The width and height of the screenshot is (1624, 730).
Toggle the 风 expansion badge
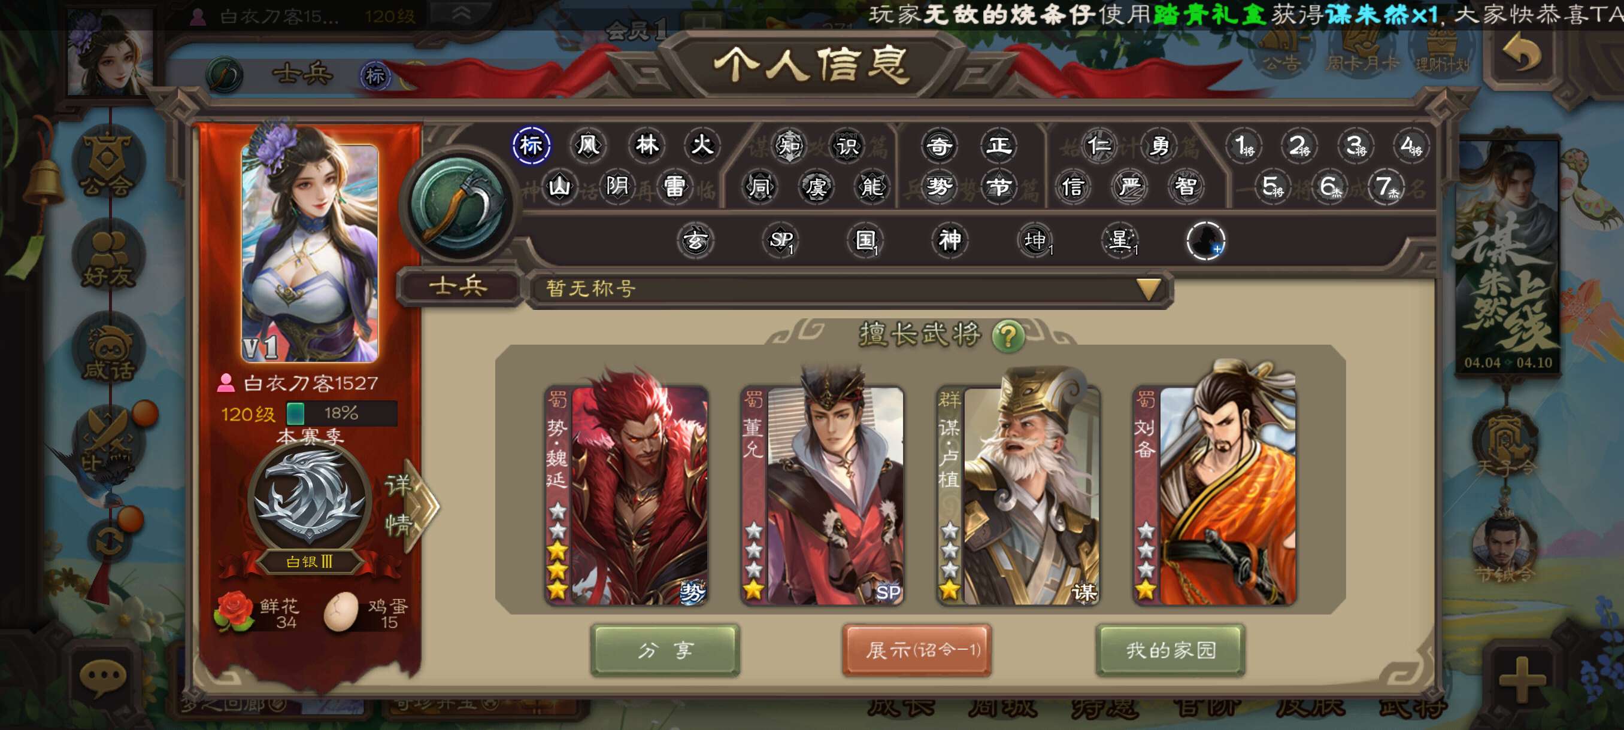(x=587, y=145)
